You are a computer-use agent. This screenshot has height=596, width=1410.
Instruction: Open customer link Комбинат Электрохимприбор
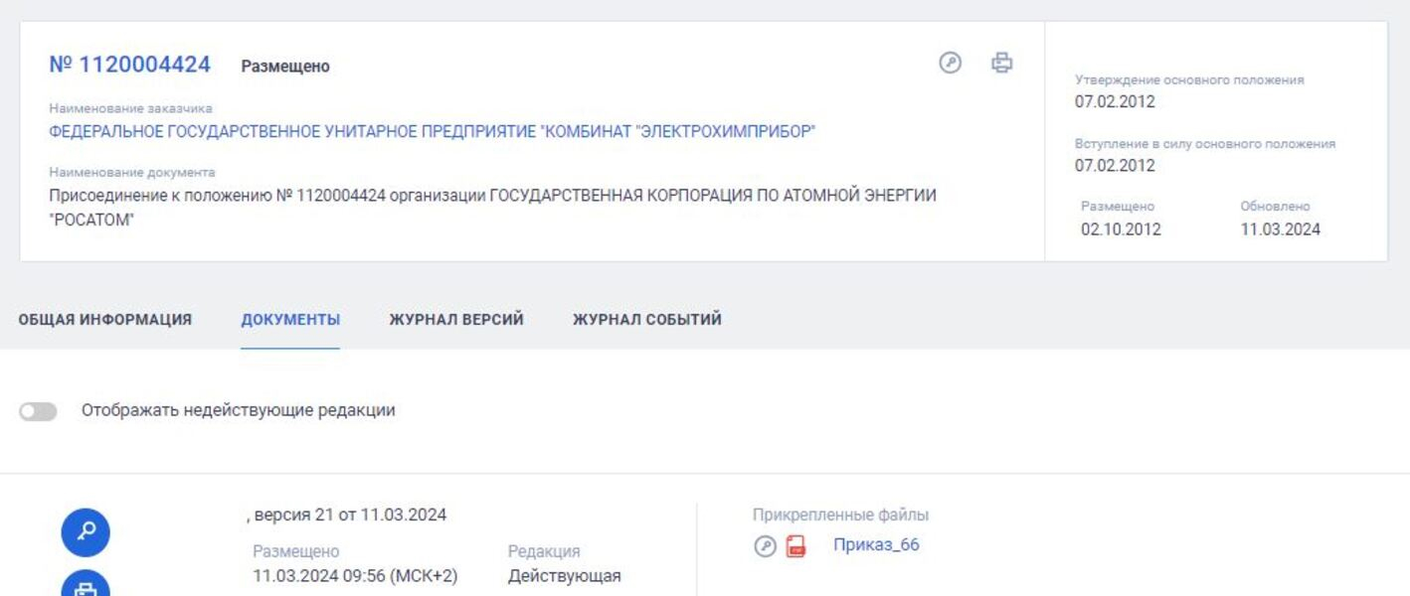(x=433, y=132)
